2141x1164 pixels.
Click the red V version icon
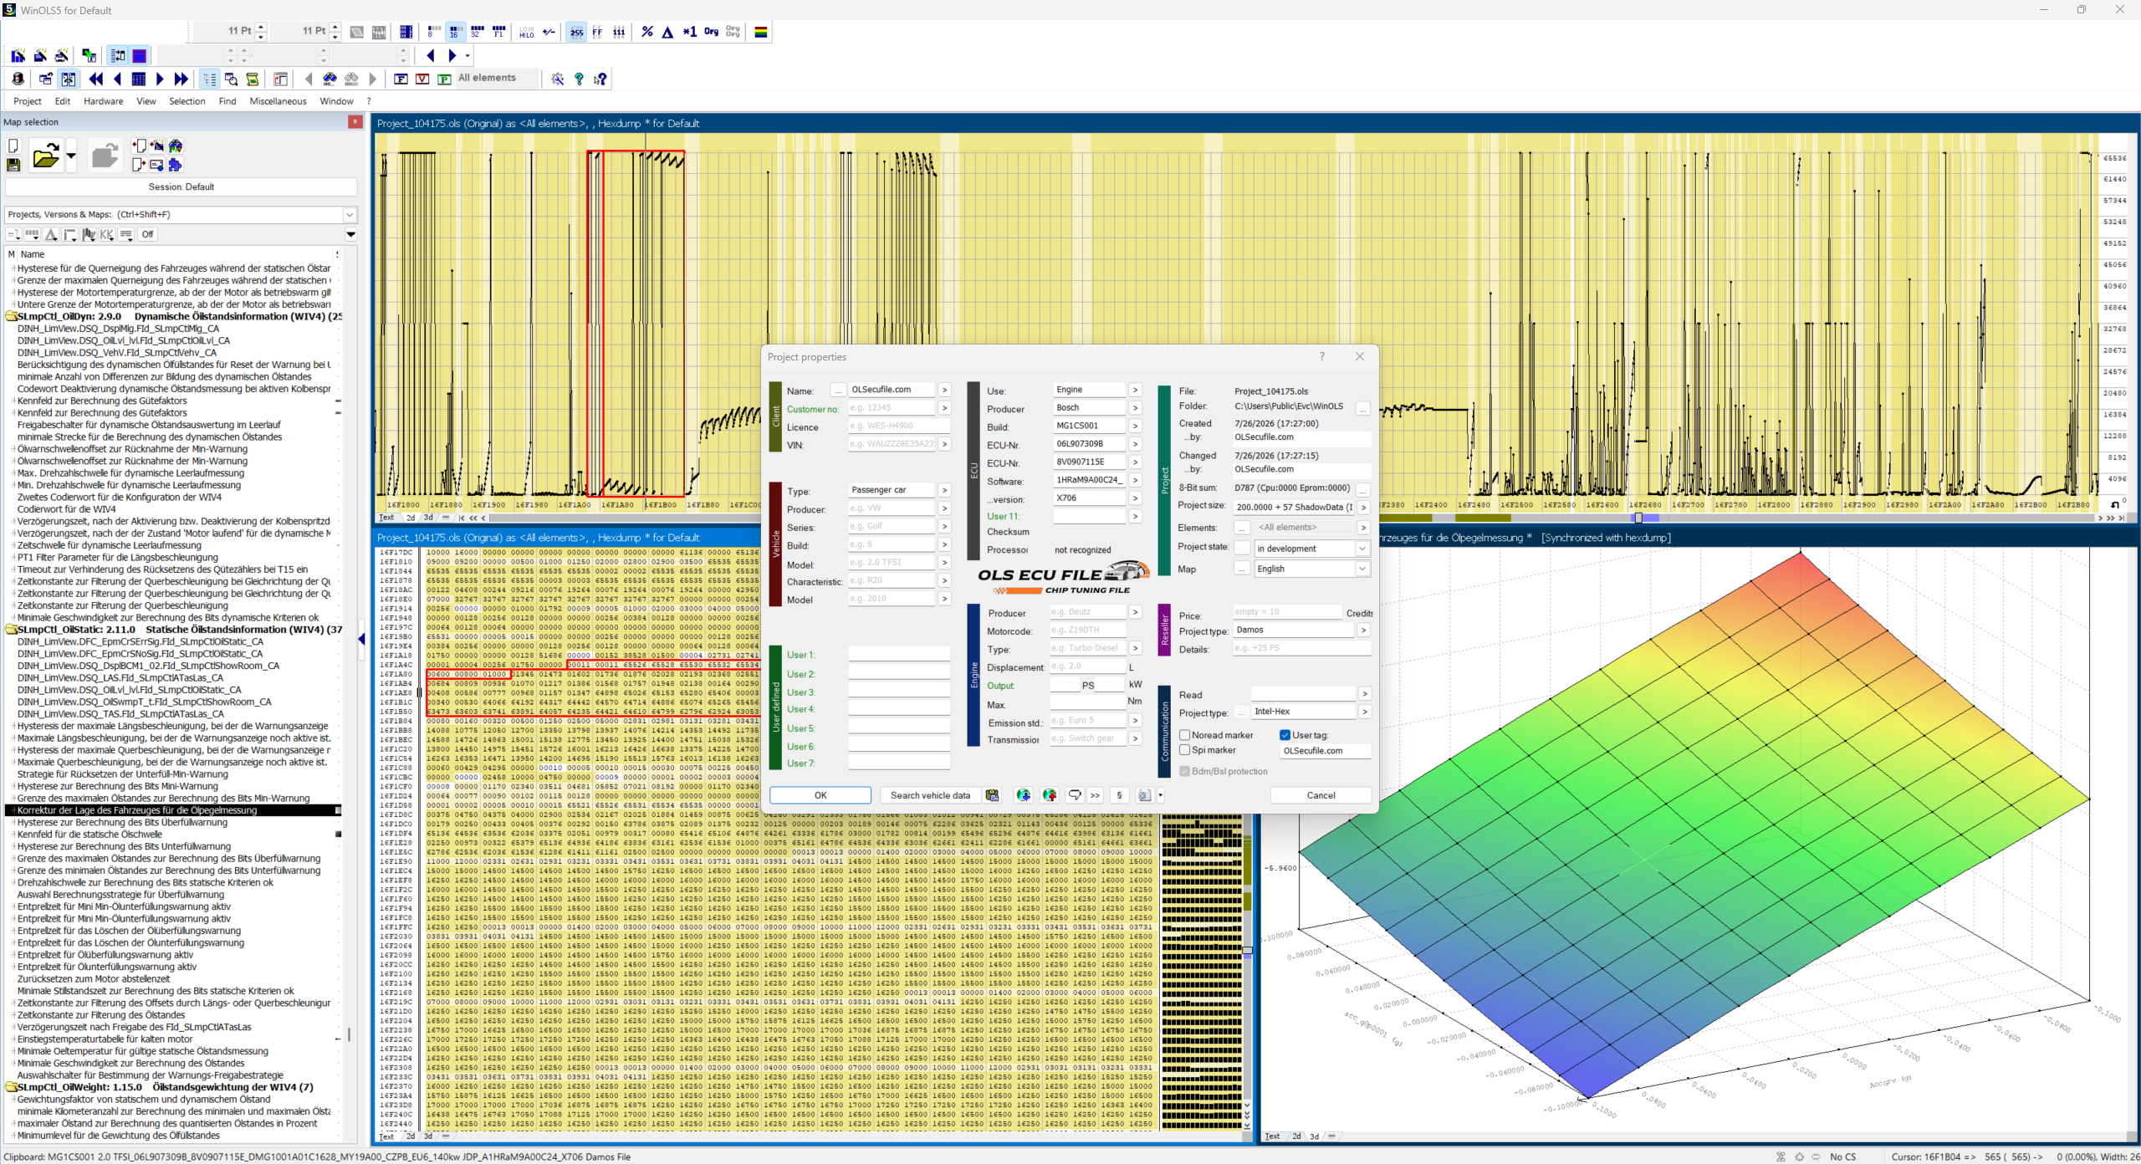pos(422,79)
